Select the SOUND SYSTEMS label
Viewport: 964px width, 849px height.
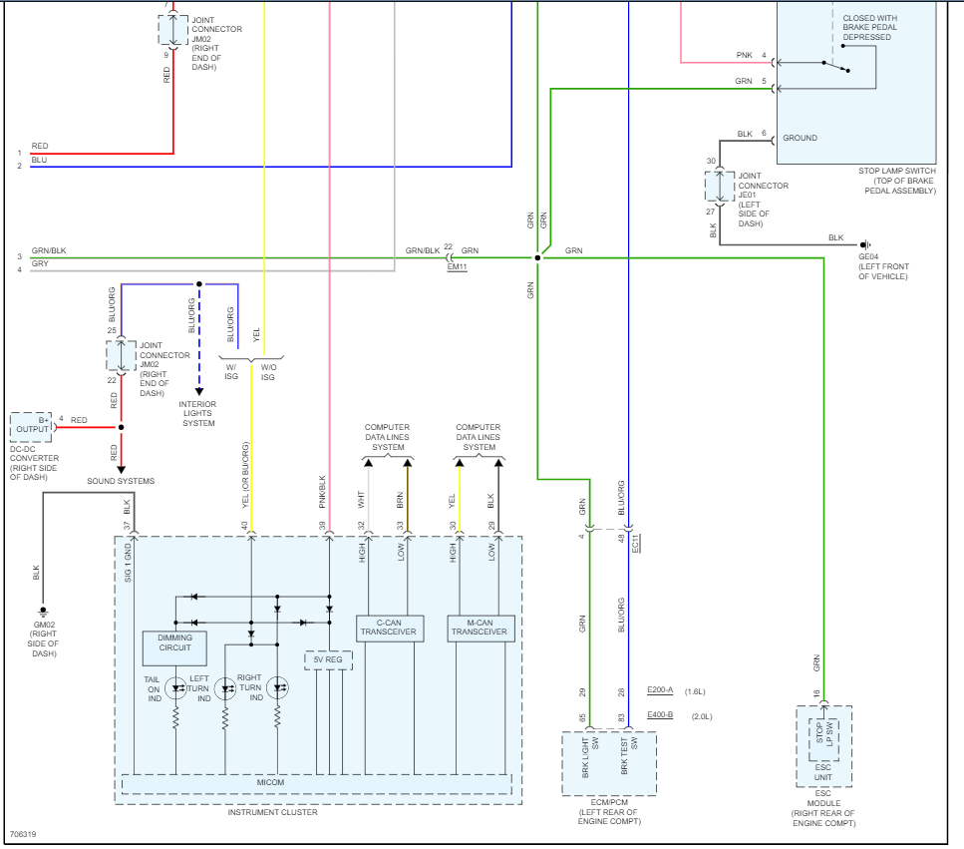coord(121,481)
